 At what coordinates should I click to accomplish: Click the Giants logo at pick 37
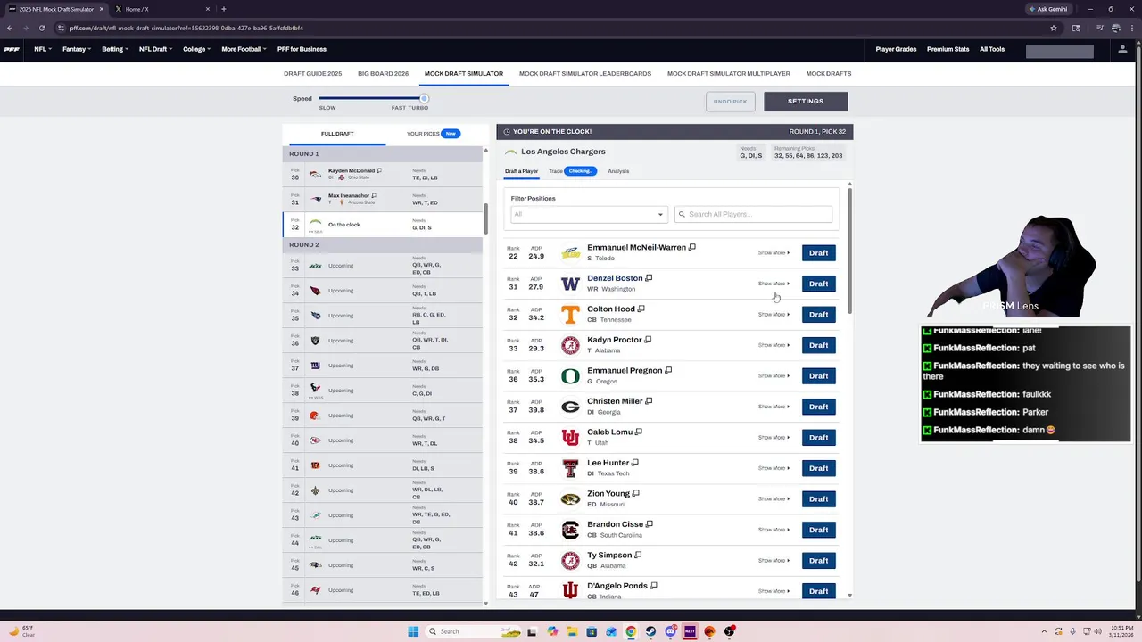coord(315,366)
